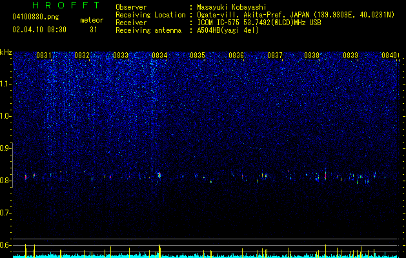Click the 0.8 kHz axis label

[x=5, y=181]
